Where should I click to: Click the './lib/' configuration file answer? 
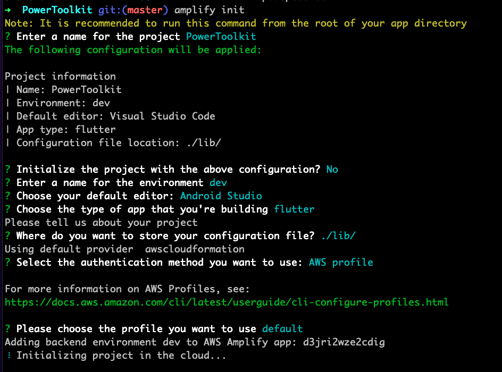coord(338,236)
